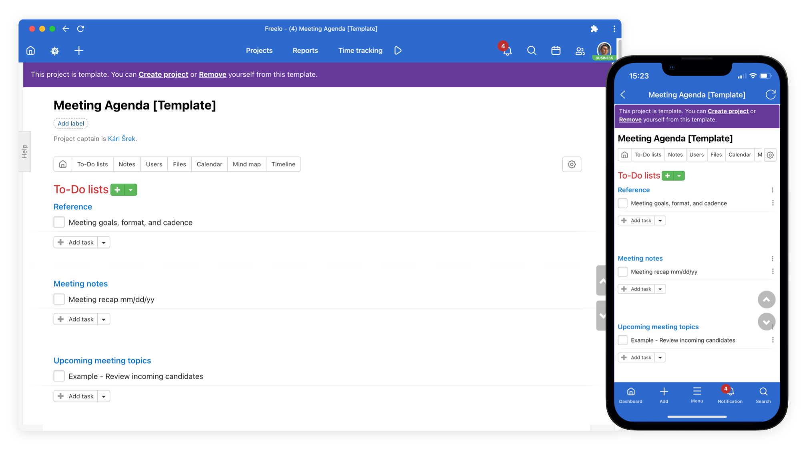
Task: Reload the page in the desktop window
Action: point(80,29)
